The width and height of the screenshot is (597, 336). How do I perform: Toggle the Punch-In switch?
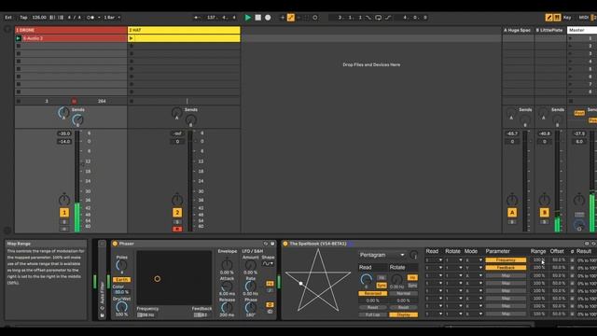tap(368, 18)
